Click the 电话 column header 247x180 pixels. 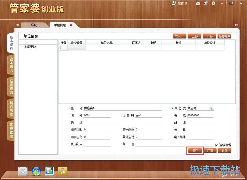[153, 43]
